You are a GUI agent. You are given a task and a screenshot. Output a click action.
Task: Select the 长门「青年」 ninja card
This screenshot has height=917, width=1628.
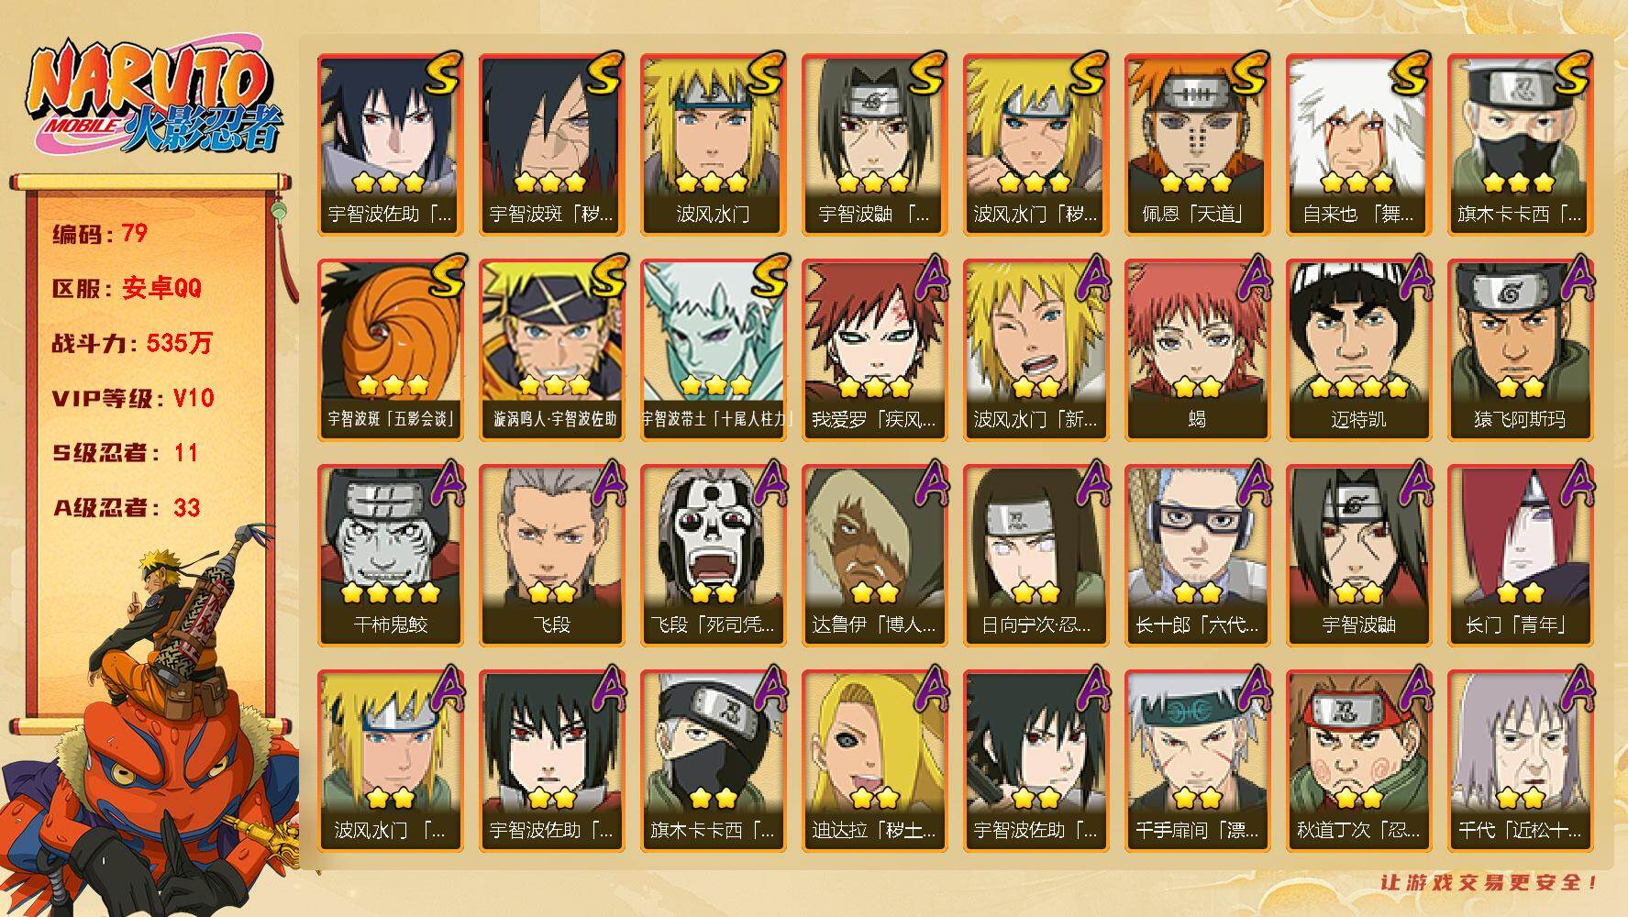(x=1519, y=556)
